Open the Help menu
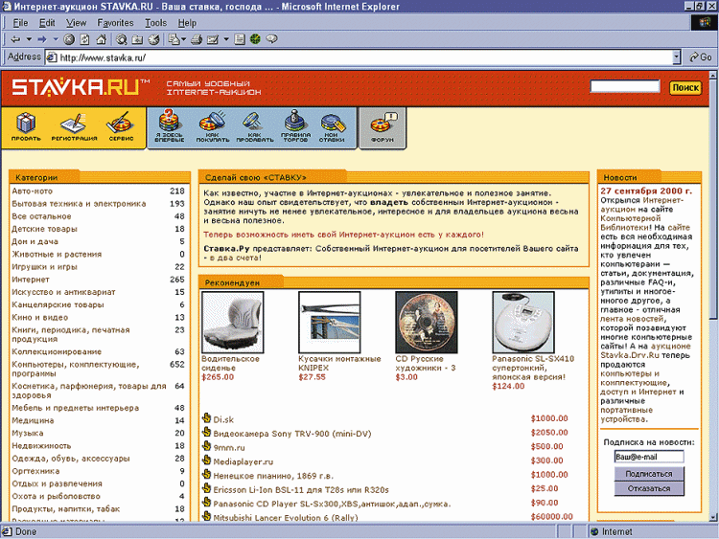Viewport: 719px width, 539px height. click(187, 23)
